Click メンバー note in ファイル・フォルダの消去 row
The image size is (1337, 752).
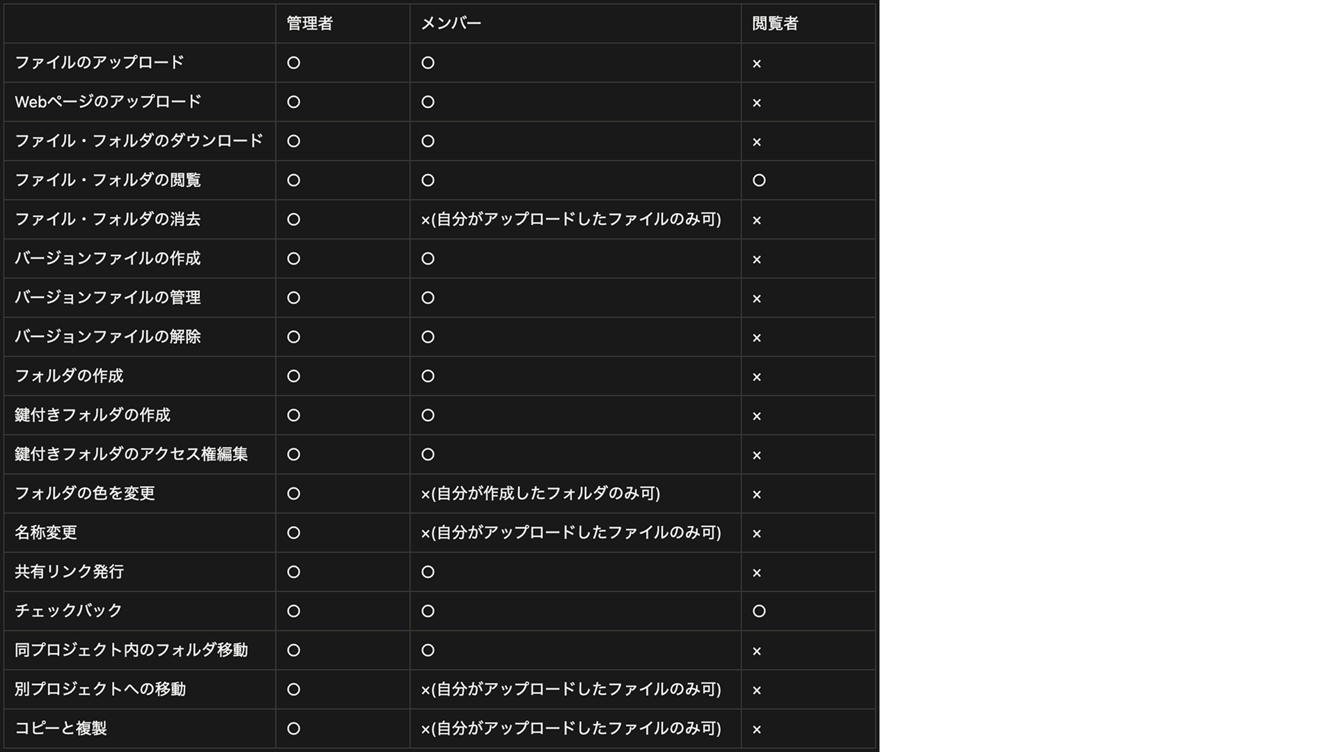pyautogui.click(x=571, y=219)
